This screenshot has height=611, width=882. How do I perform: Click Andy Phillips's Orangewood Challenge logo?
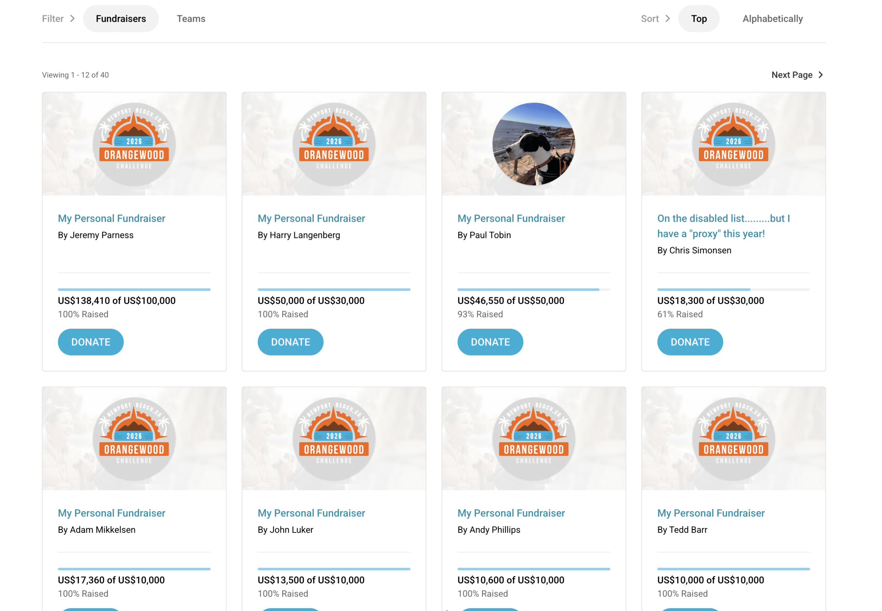point(534,439)
